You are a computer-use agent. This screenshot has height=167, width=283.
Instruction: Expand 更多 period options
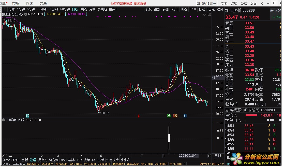[x=113, y=9]
